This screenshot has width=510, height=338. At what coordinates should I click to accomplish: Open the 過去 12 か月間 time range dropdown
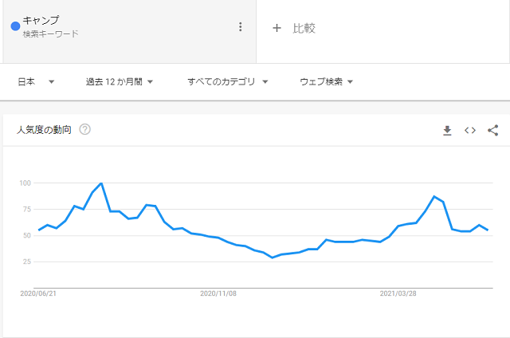click(x=120, y=81)
